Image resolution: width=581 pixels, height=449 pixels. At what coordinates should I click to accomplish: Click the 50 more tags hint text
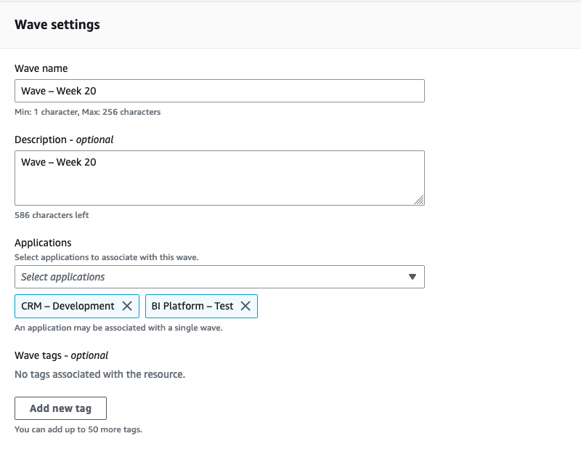pos(78,429)
